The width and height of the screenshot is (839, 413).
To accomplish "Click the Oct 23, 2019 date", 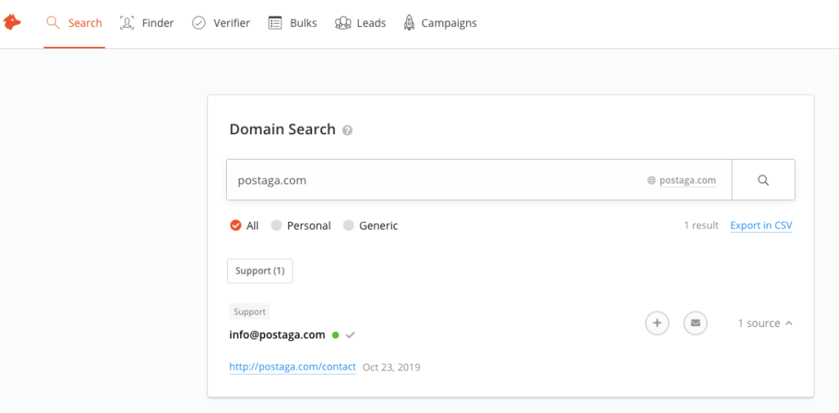I will pyautogui.click(x=392, y=368).
